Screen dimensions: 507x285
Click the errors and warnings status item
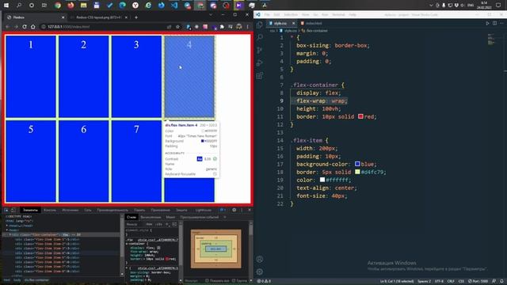click(264, 281)
